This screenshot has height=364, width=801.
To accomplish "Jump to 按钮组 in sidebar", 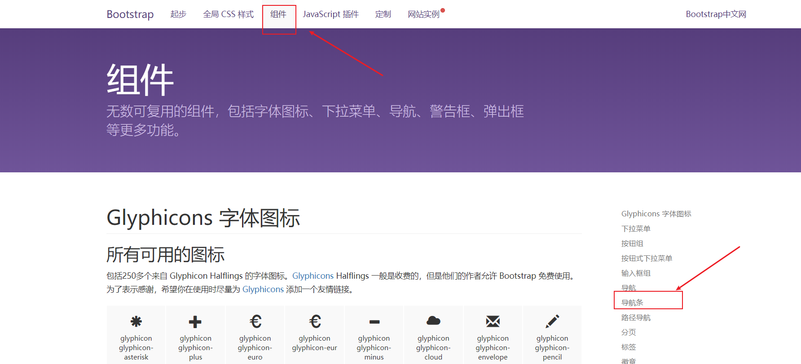I will pyautogui.click(x=632, y=243).
